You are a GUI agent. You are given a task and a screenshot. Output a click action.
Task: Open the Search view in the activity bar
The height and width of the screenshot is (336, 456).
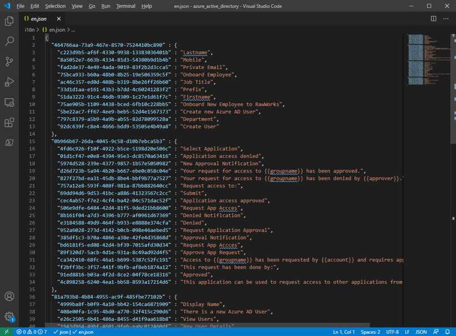(9, 41)
